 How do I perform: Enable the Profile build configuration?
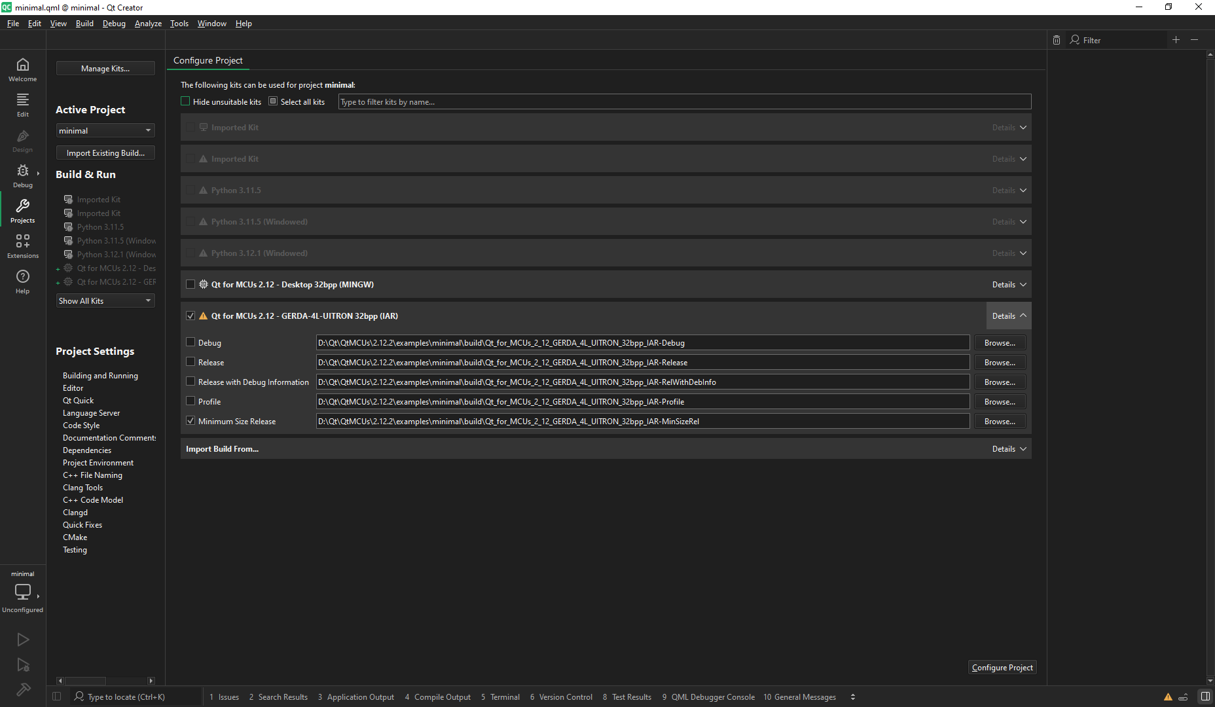point(190,401)
